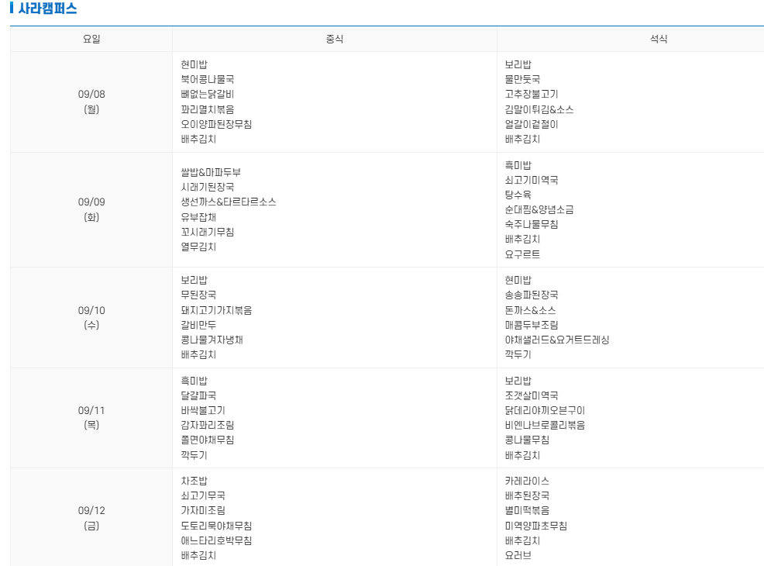Click the 09/08 (월) date cell
The width and height of the screenshot is (764, 566).
click(90, 102)
